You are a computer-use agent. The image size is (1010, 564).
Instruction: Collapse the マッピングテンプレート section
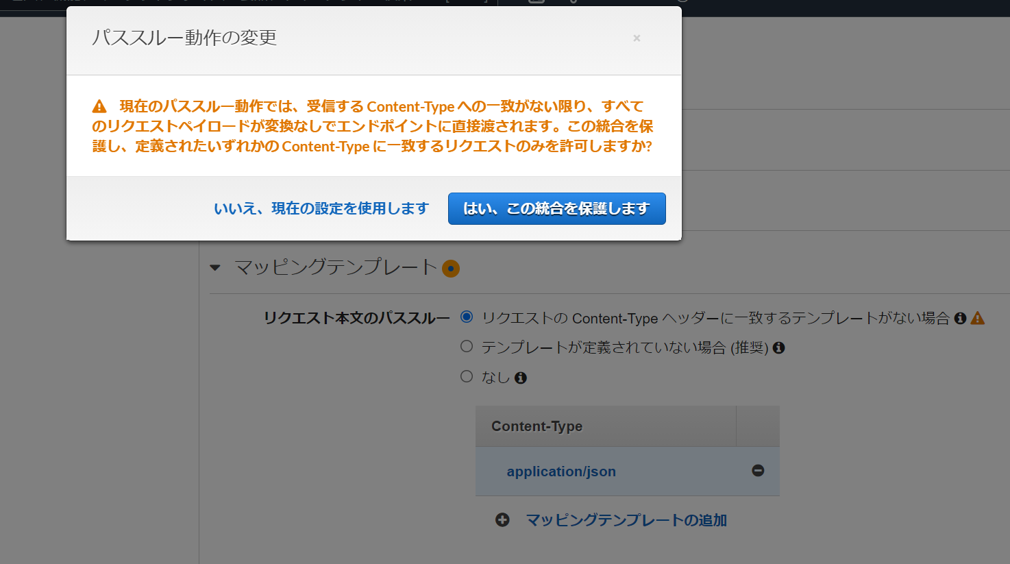[216, 268]
